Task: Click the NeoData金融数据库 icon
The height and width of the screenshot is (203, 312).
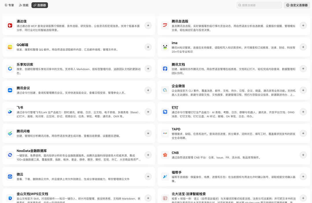Action: (10, 155)
